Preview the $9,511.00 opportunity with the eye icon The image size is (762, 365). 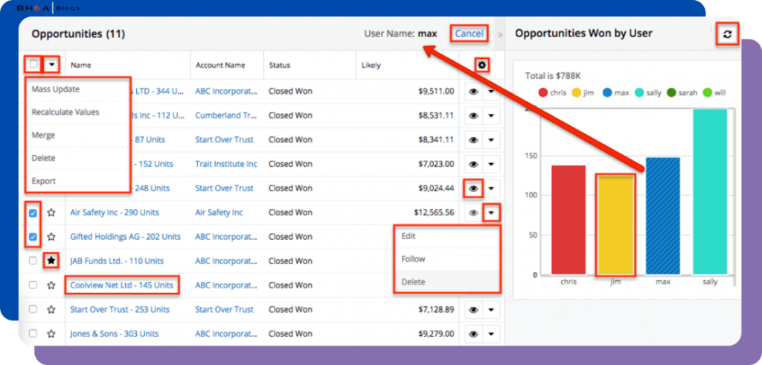(x=473, y=92)
